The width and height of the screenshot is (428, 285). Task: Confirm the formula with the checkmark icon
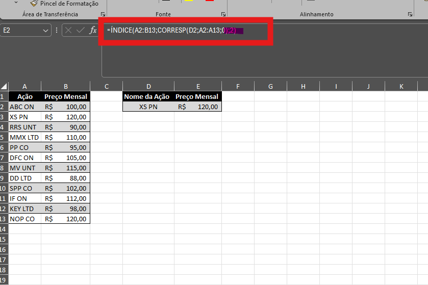click(x=80, y=30)
